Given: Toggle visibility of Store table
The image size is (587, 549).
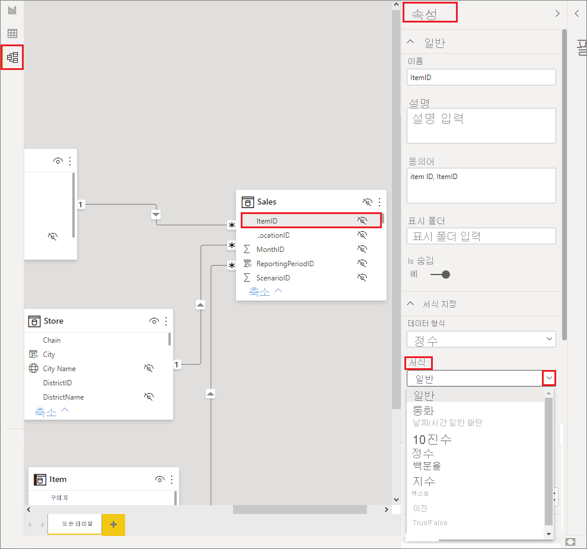Looking at the screenshot, I should [154, 321].
